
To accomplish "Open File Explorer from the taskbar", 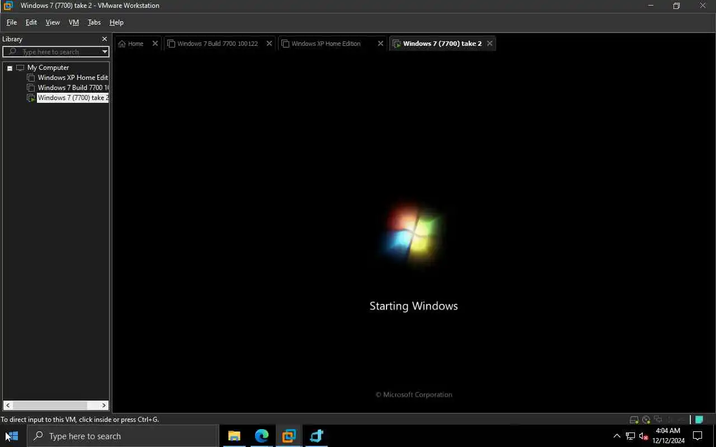I will click(x=234, y=436).
